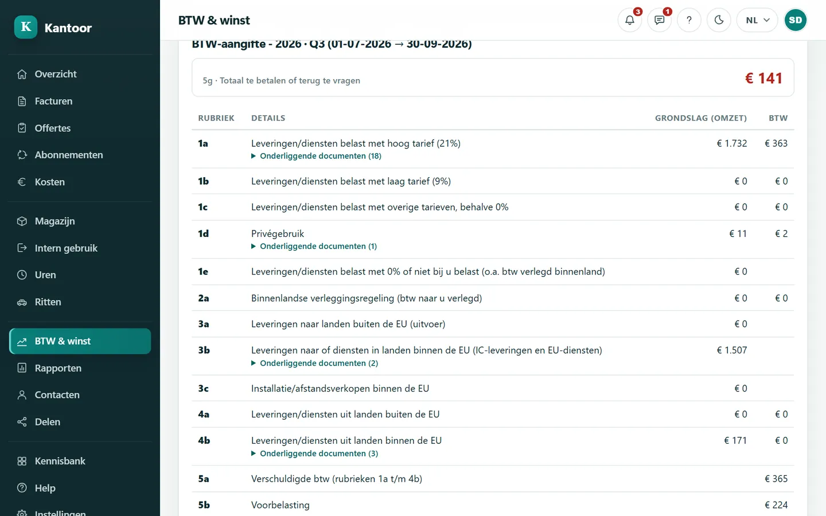
Task: Click the Kennisbank grid icon
Action: click(22, 462)
